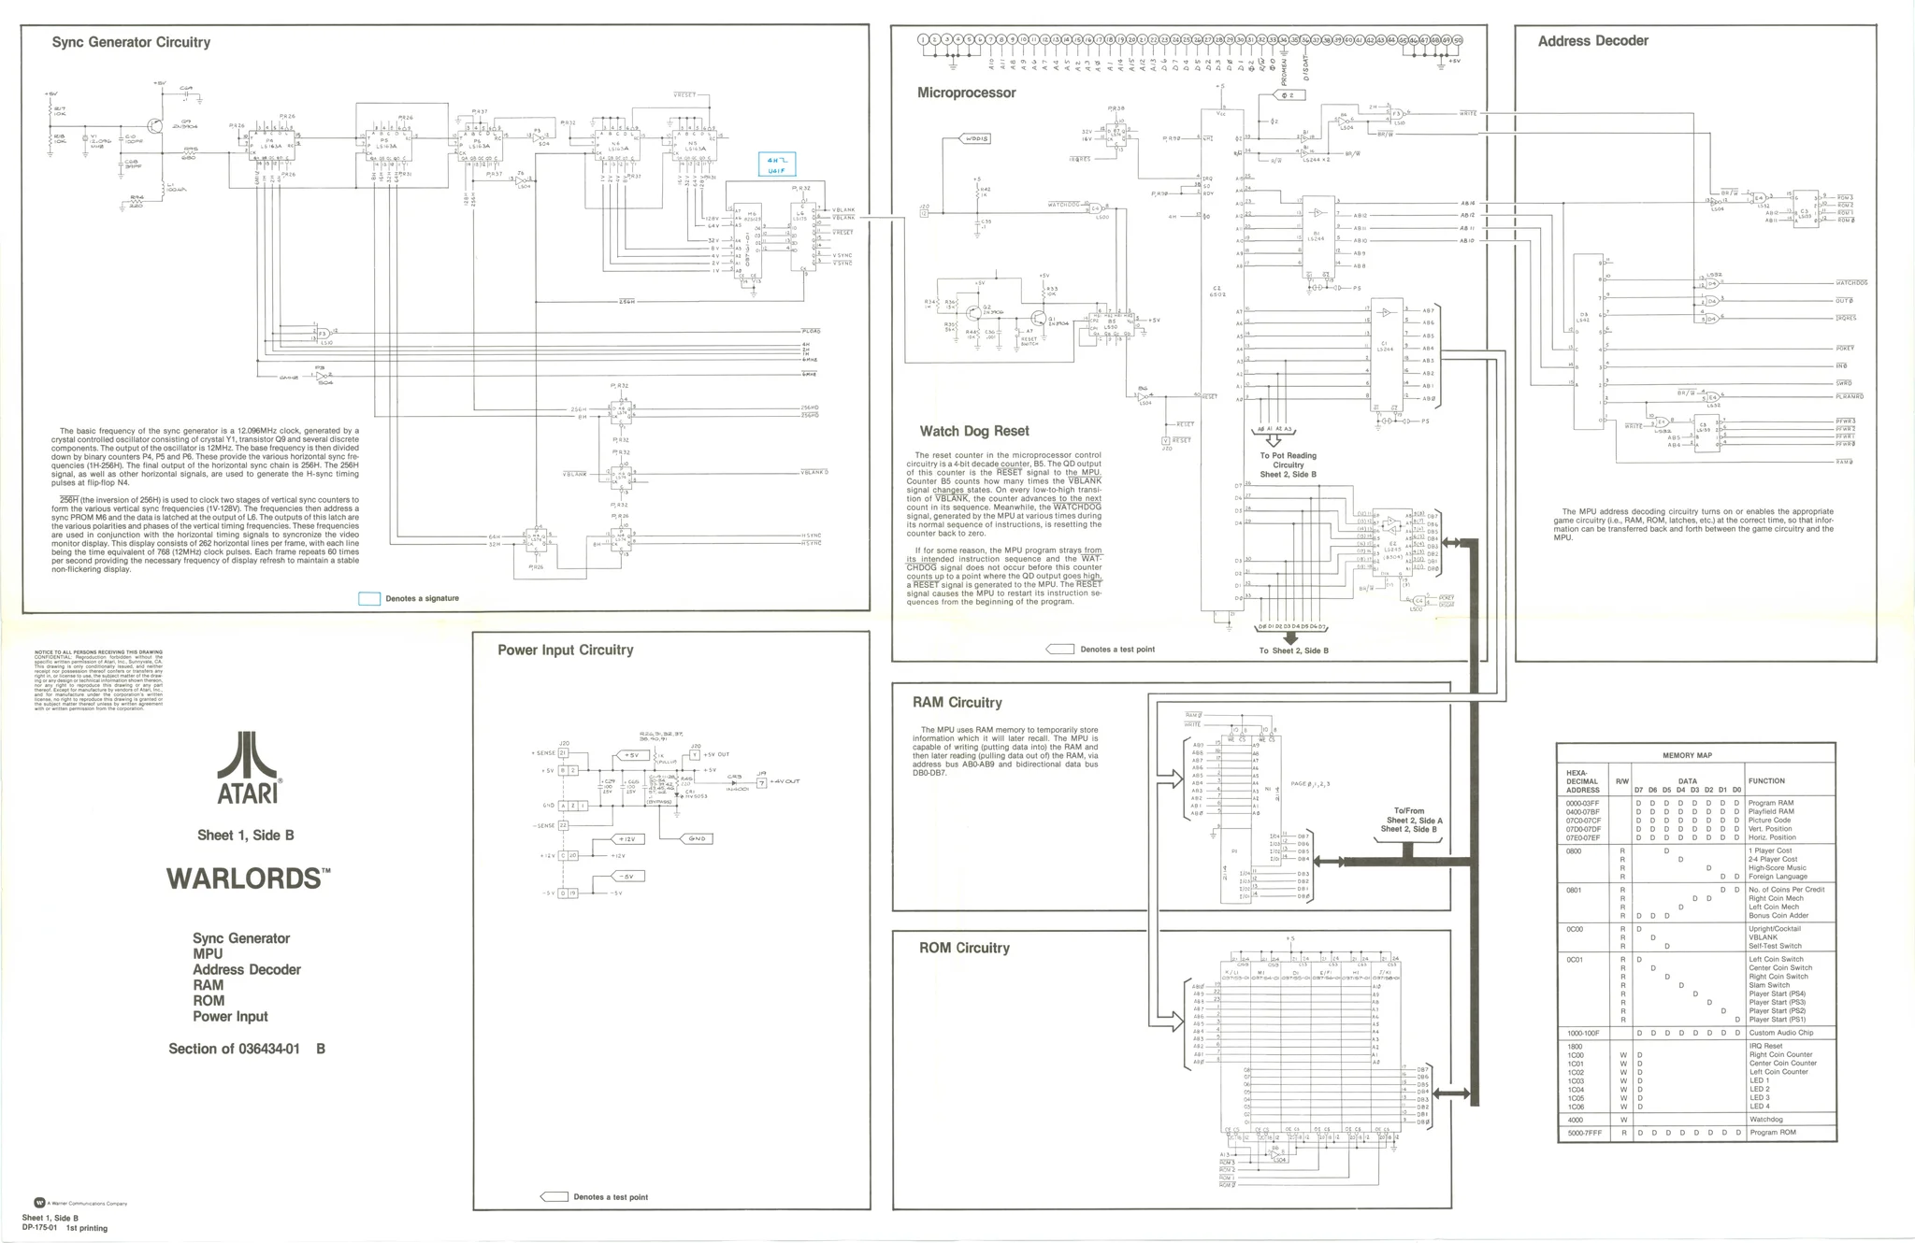Click the "To/From Sheet 2, Side A" label
This screenshot has width=1915, height=1243.
pos(1411,816)
